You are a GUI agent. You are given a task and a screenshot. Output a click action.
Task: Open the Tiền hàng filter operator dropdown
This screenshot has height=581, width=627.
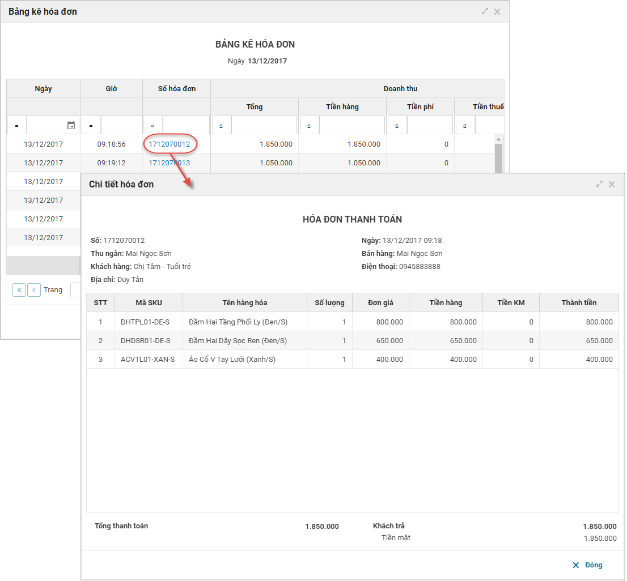click(x=309, y=126)
